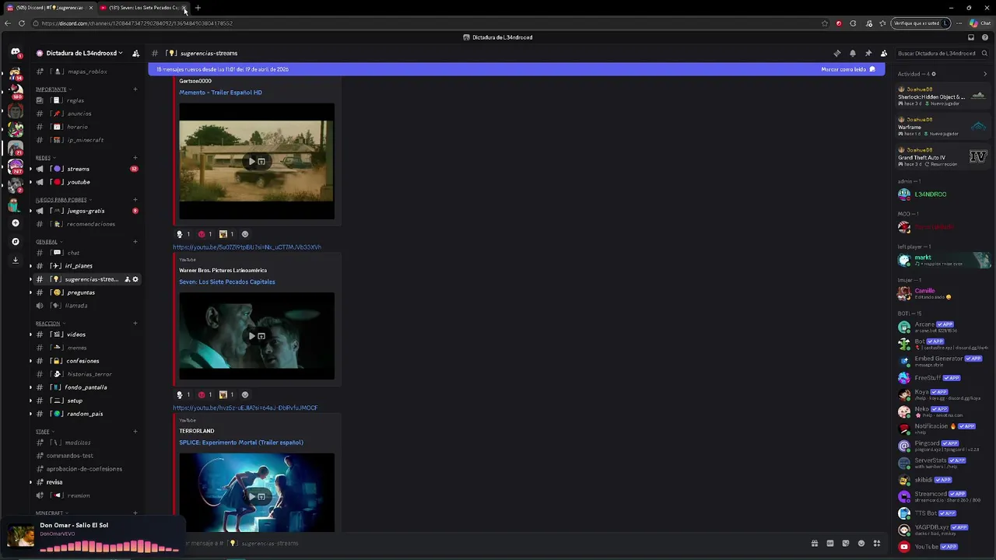The image size is (996, 560).
Task: Open GIF picker in message bar
Action: tap(830, 543)
